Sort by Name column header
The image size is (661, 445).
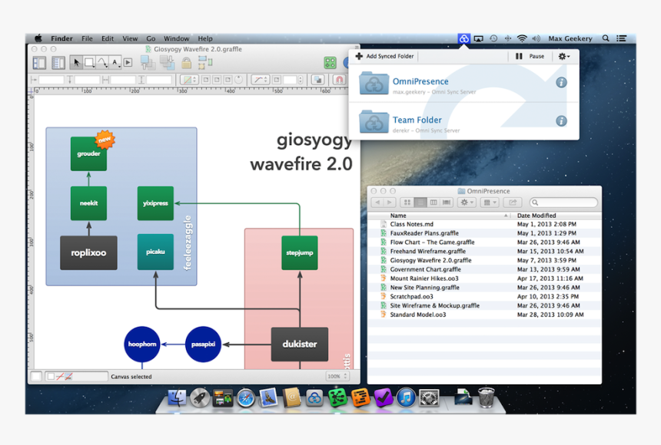pyautogui.click(x=438, y=215)
